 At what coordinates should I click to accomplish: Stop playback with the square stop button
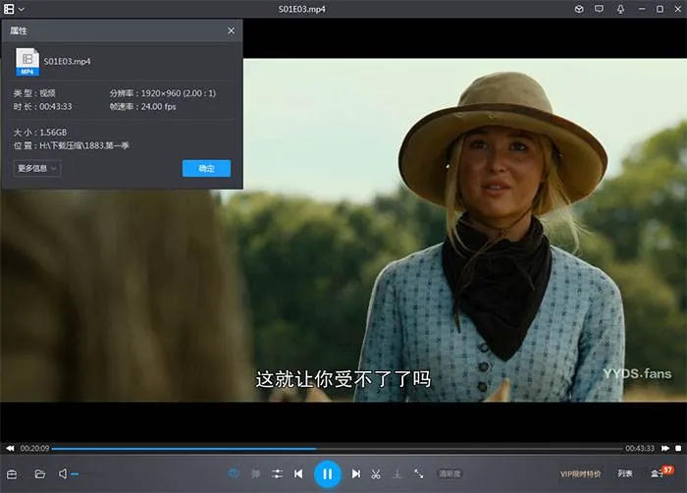point(678,448)
